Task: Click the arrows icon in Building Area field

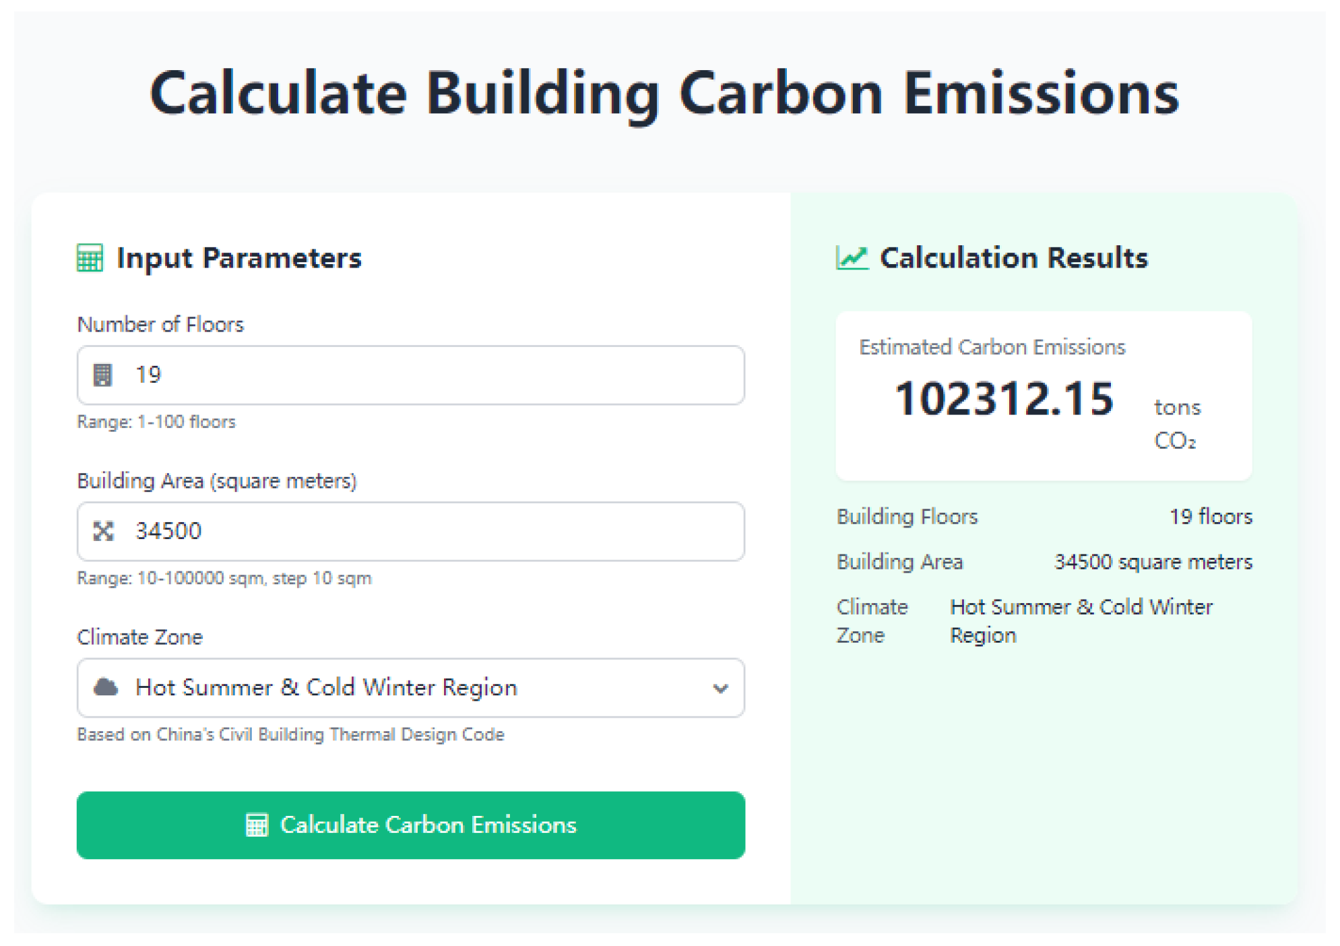Action: click(103, 531)
